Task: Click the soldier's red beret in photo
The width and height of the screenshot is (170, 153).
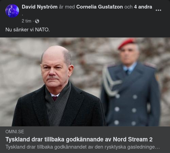Action: click(126, 43)
